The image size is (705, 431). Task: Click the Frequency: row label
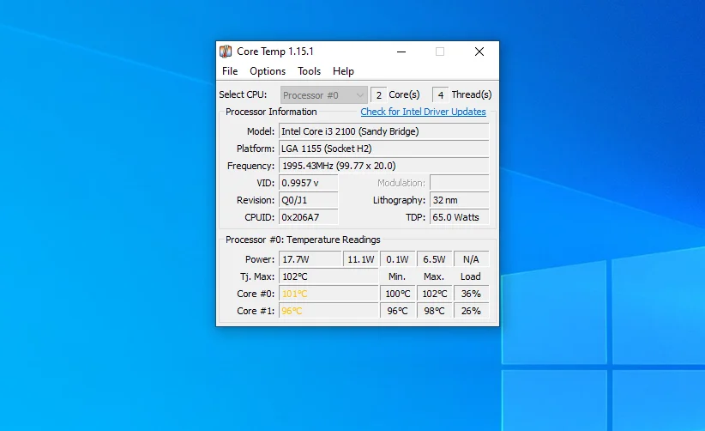pyautogui.click(x=251, y=166)
